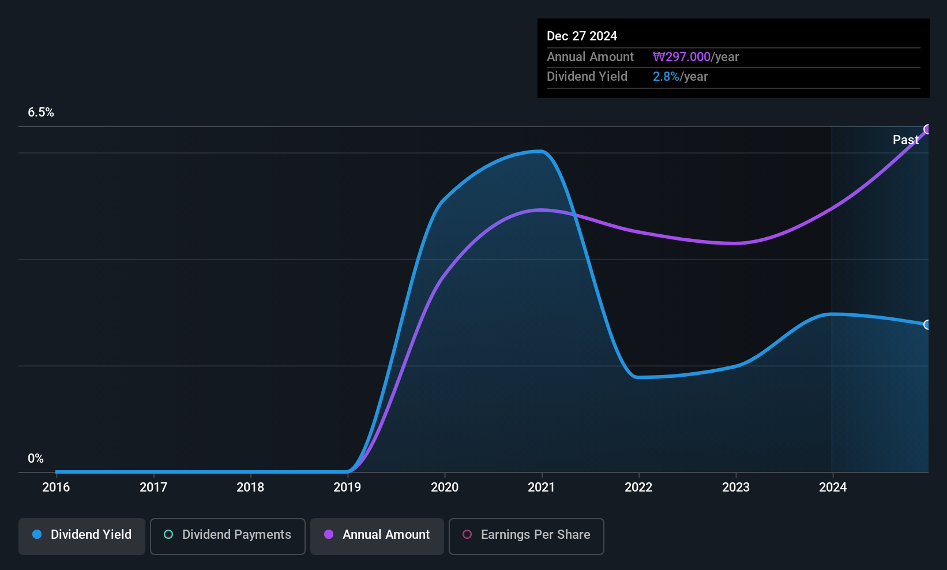
Task: Click the 2020 tick on the time axis
Action: (445, 487)
